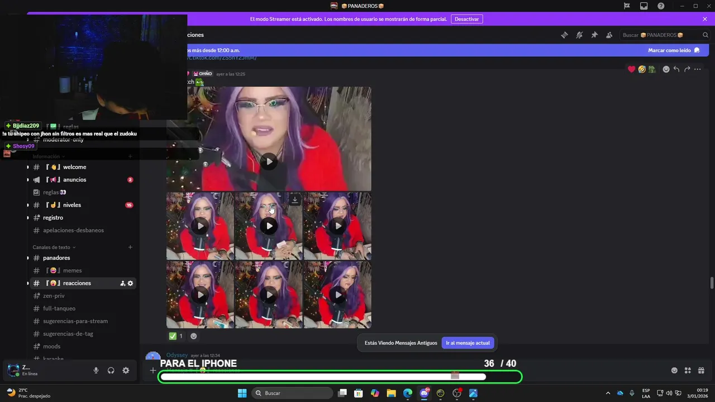Open the attachment plus button

[152, 370]
